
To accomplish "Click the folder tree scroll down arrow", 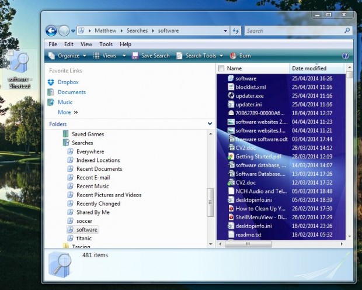I will 211,244.
